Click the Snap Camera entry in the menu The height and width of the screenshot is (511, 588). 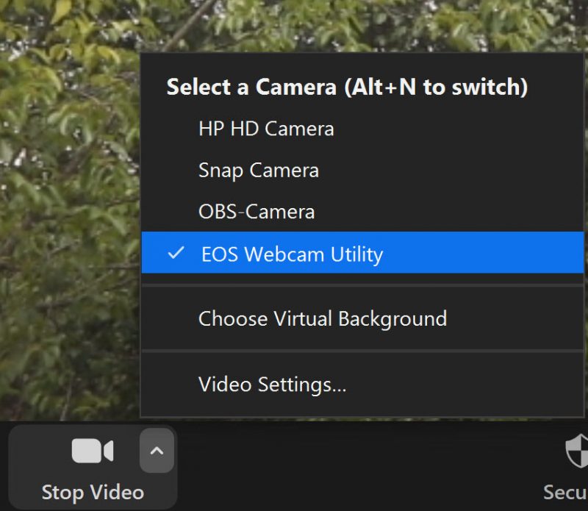click(258, 170)
